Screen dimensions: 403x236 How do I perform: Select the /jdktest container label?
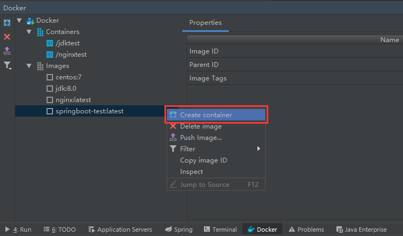click(68, 43)
